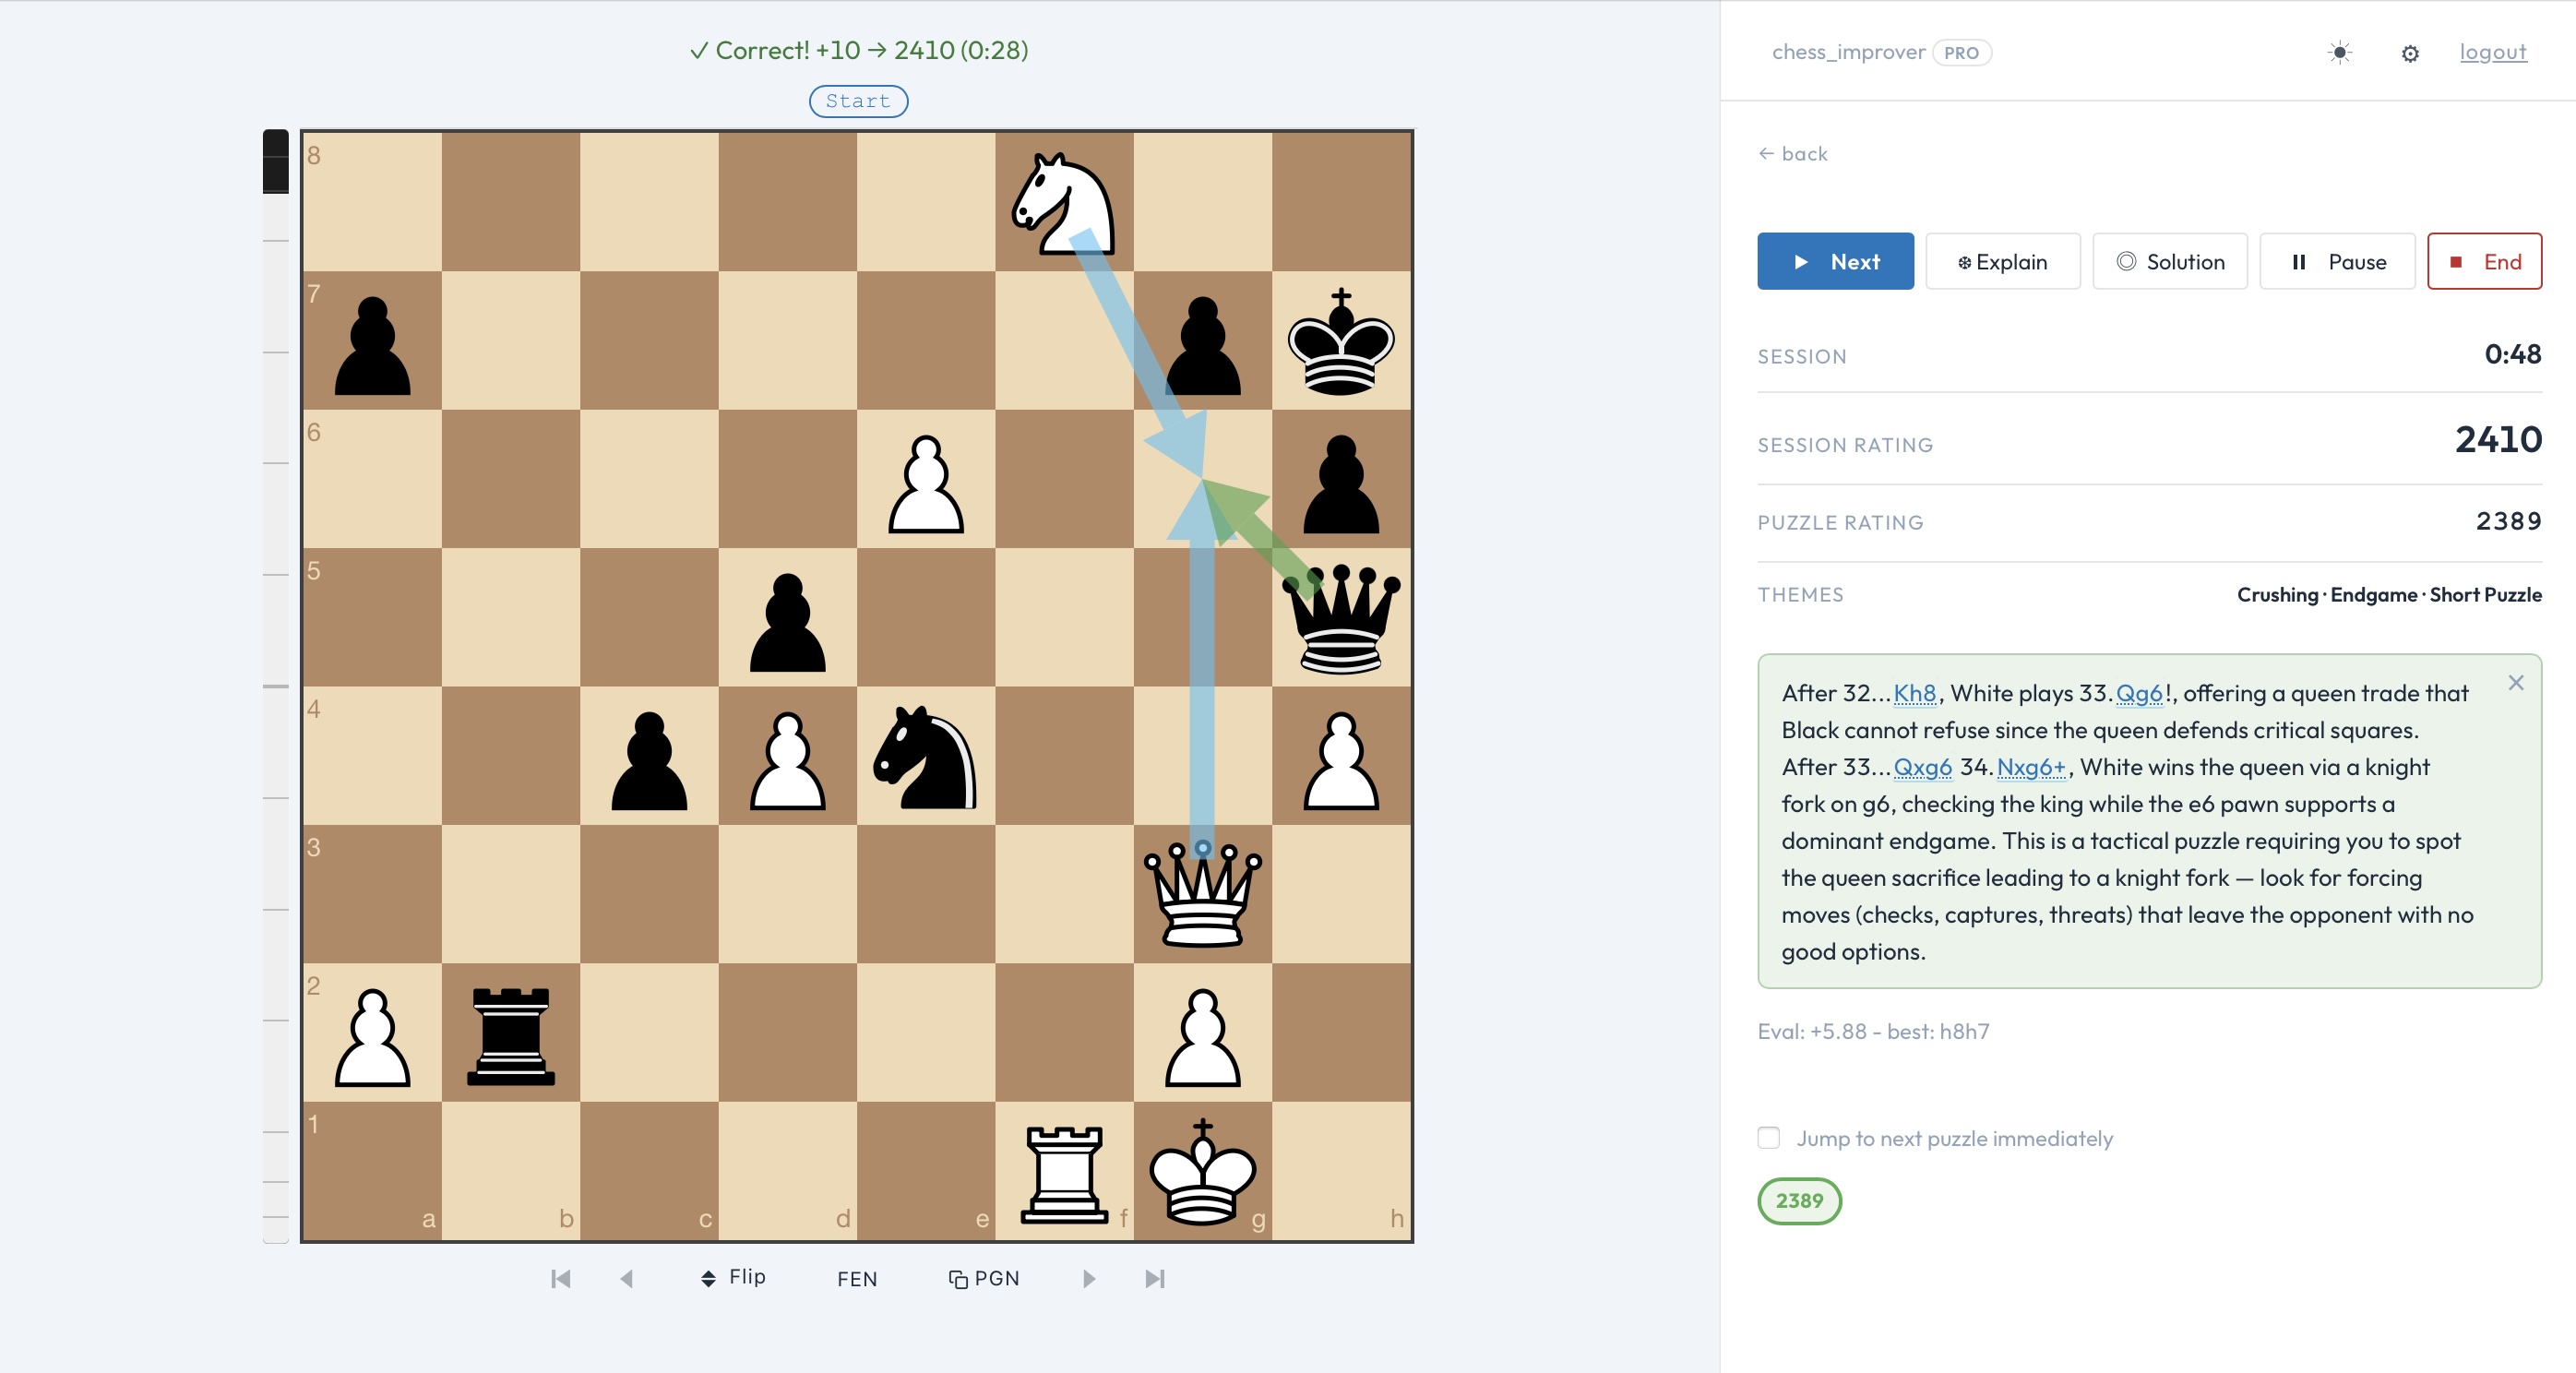Jump to the last move
Viewport: 2576px width, 1373px height.
1155,1278
